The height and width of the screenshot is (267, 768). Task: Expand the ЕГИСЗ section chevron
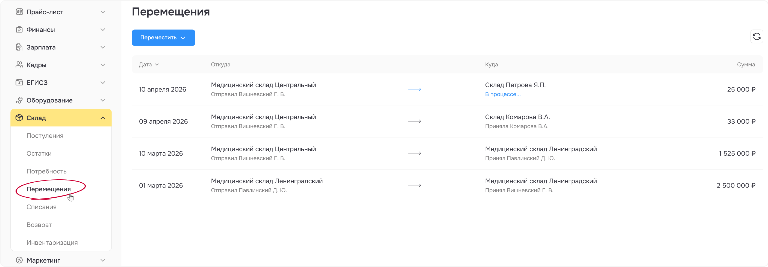pyautogui.click(x=103, y=82)
